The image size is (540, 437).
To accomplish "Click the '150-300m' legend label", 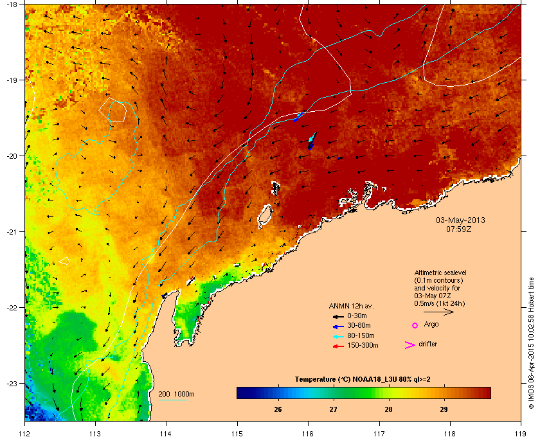I will (363, 345).
